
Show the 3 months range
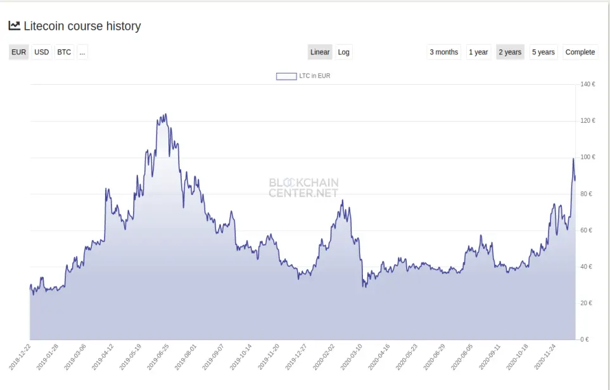444,52
